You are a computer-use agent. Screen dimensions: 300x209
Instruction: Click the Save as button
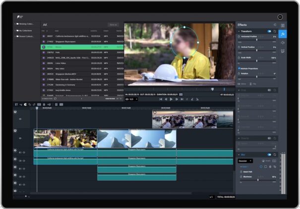click(113, 24)
